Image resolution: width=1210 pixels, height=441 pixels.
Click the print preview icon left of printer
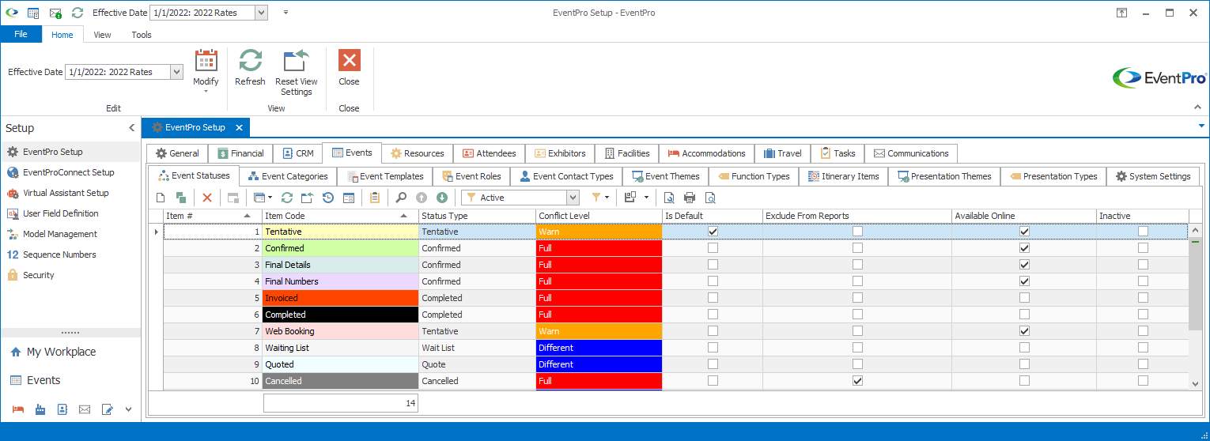[x=669, y=198]
